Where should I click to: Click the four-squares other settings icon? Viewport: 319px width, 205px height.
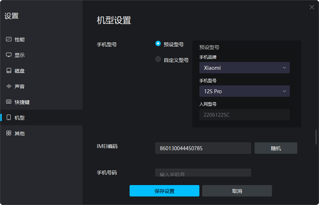pyautogui.click(x=9, y=133)
